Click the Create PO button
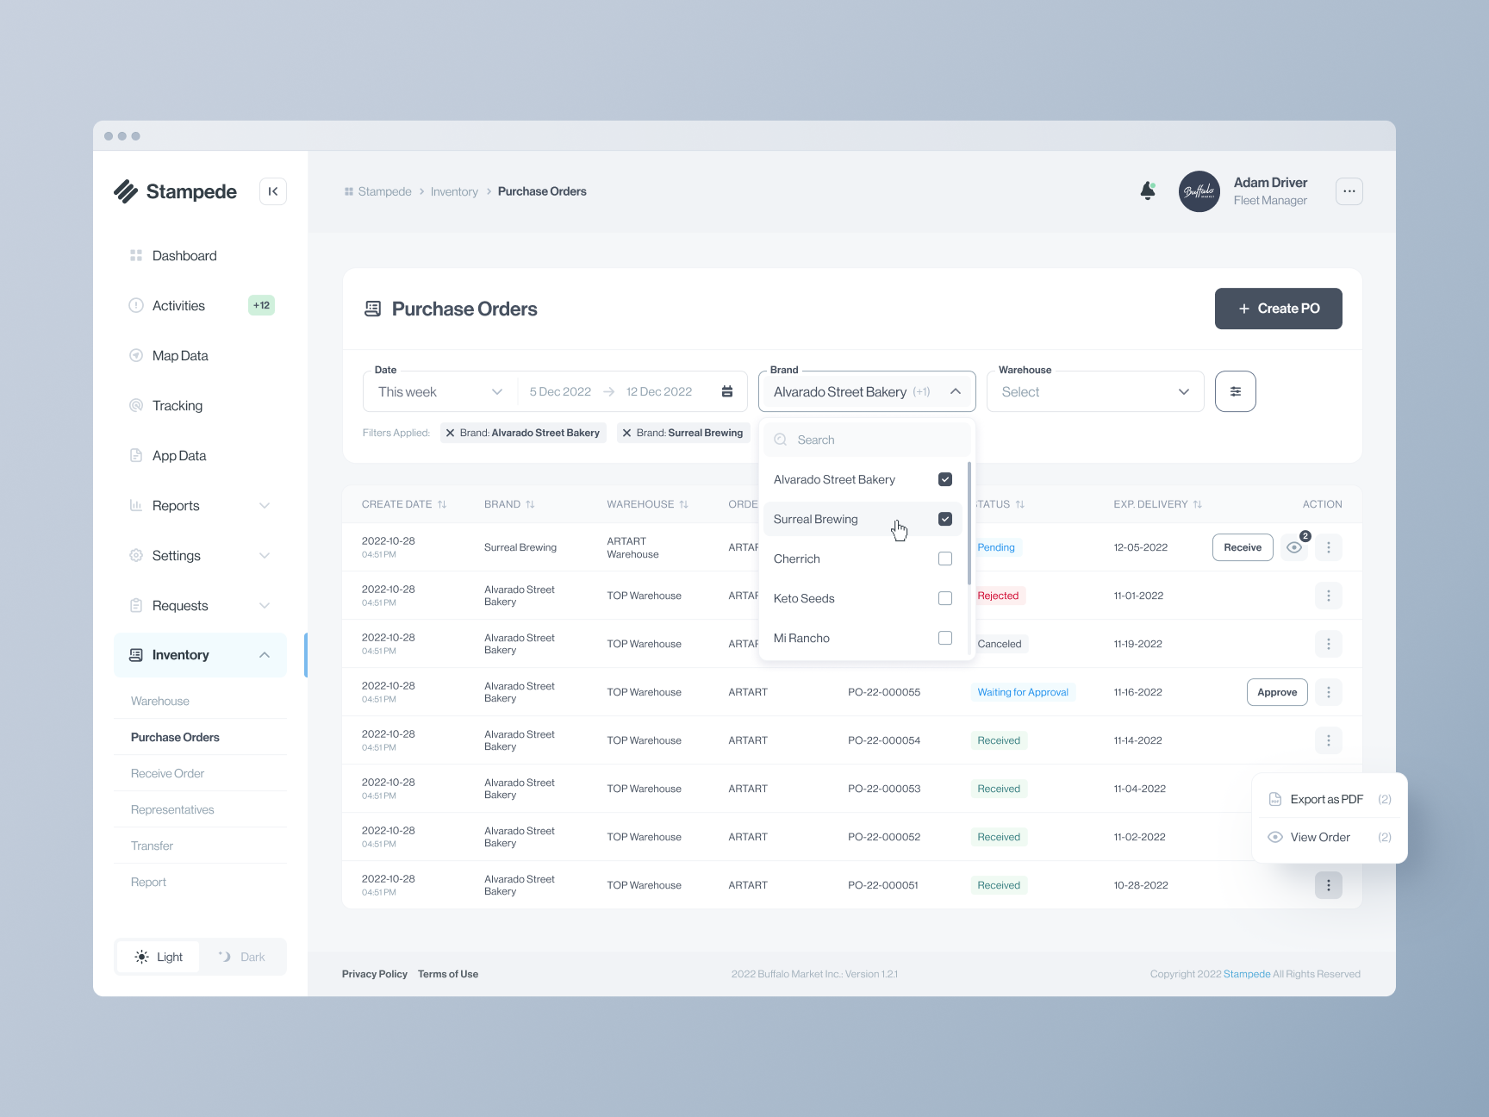The width and height of the screenshot is (1489, 1117). coord(1278,308)
